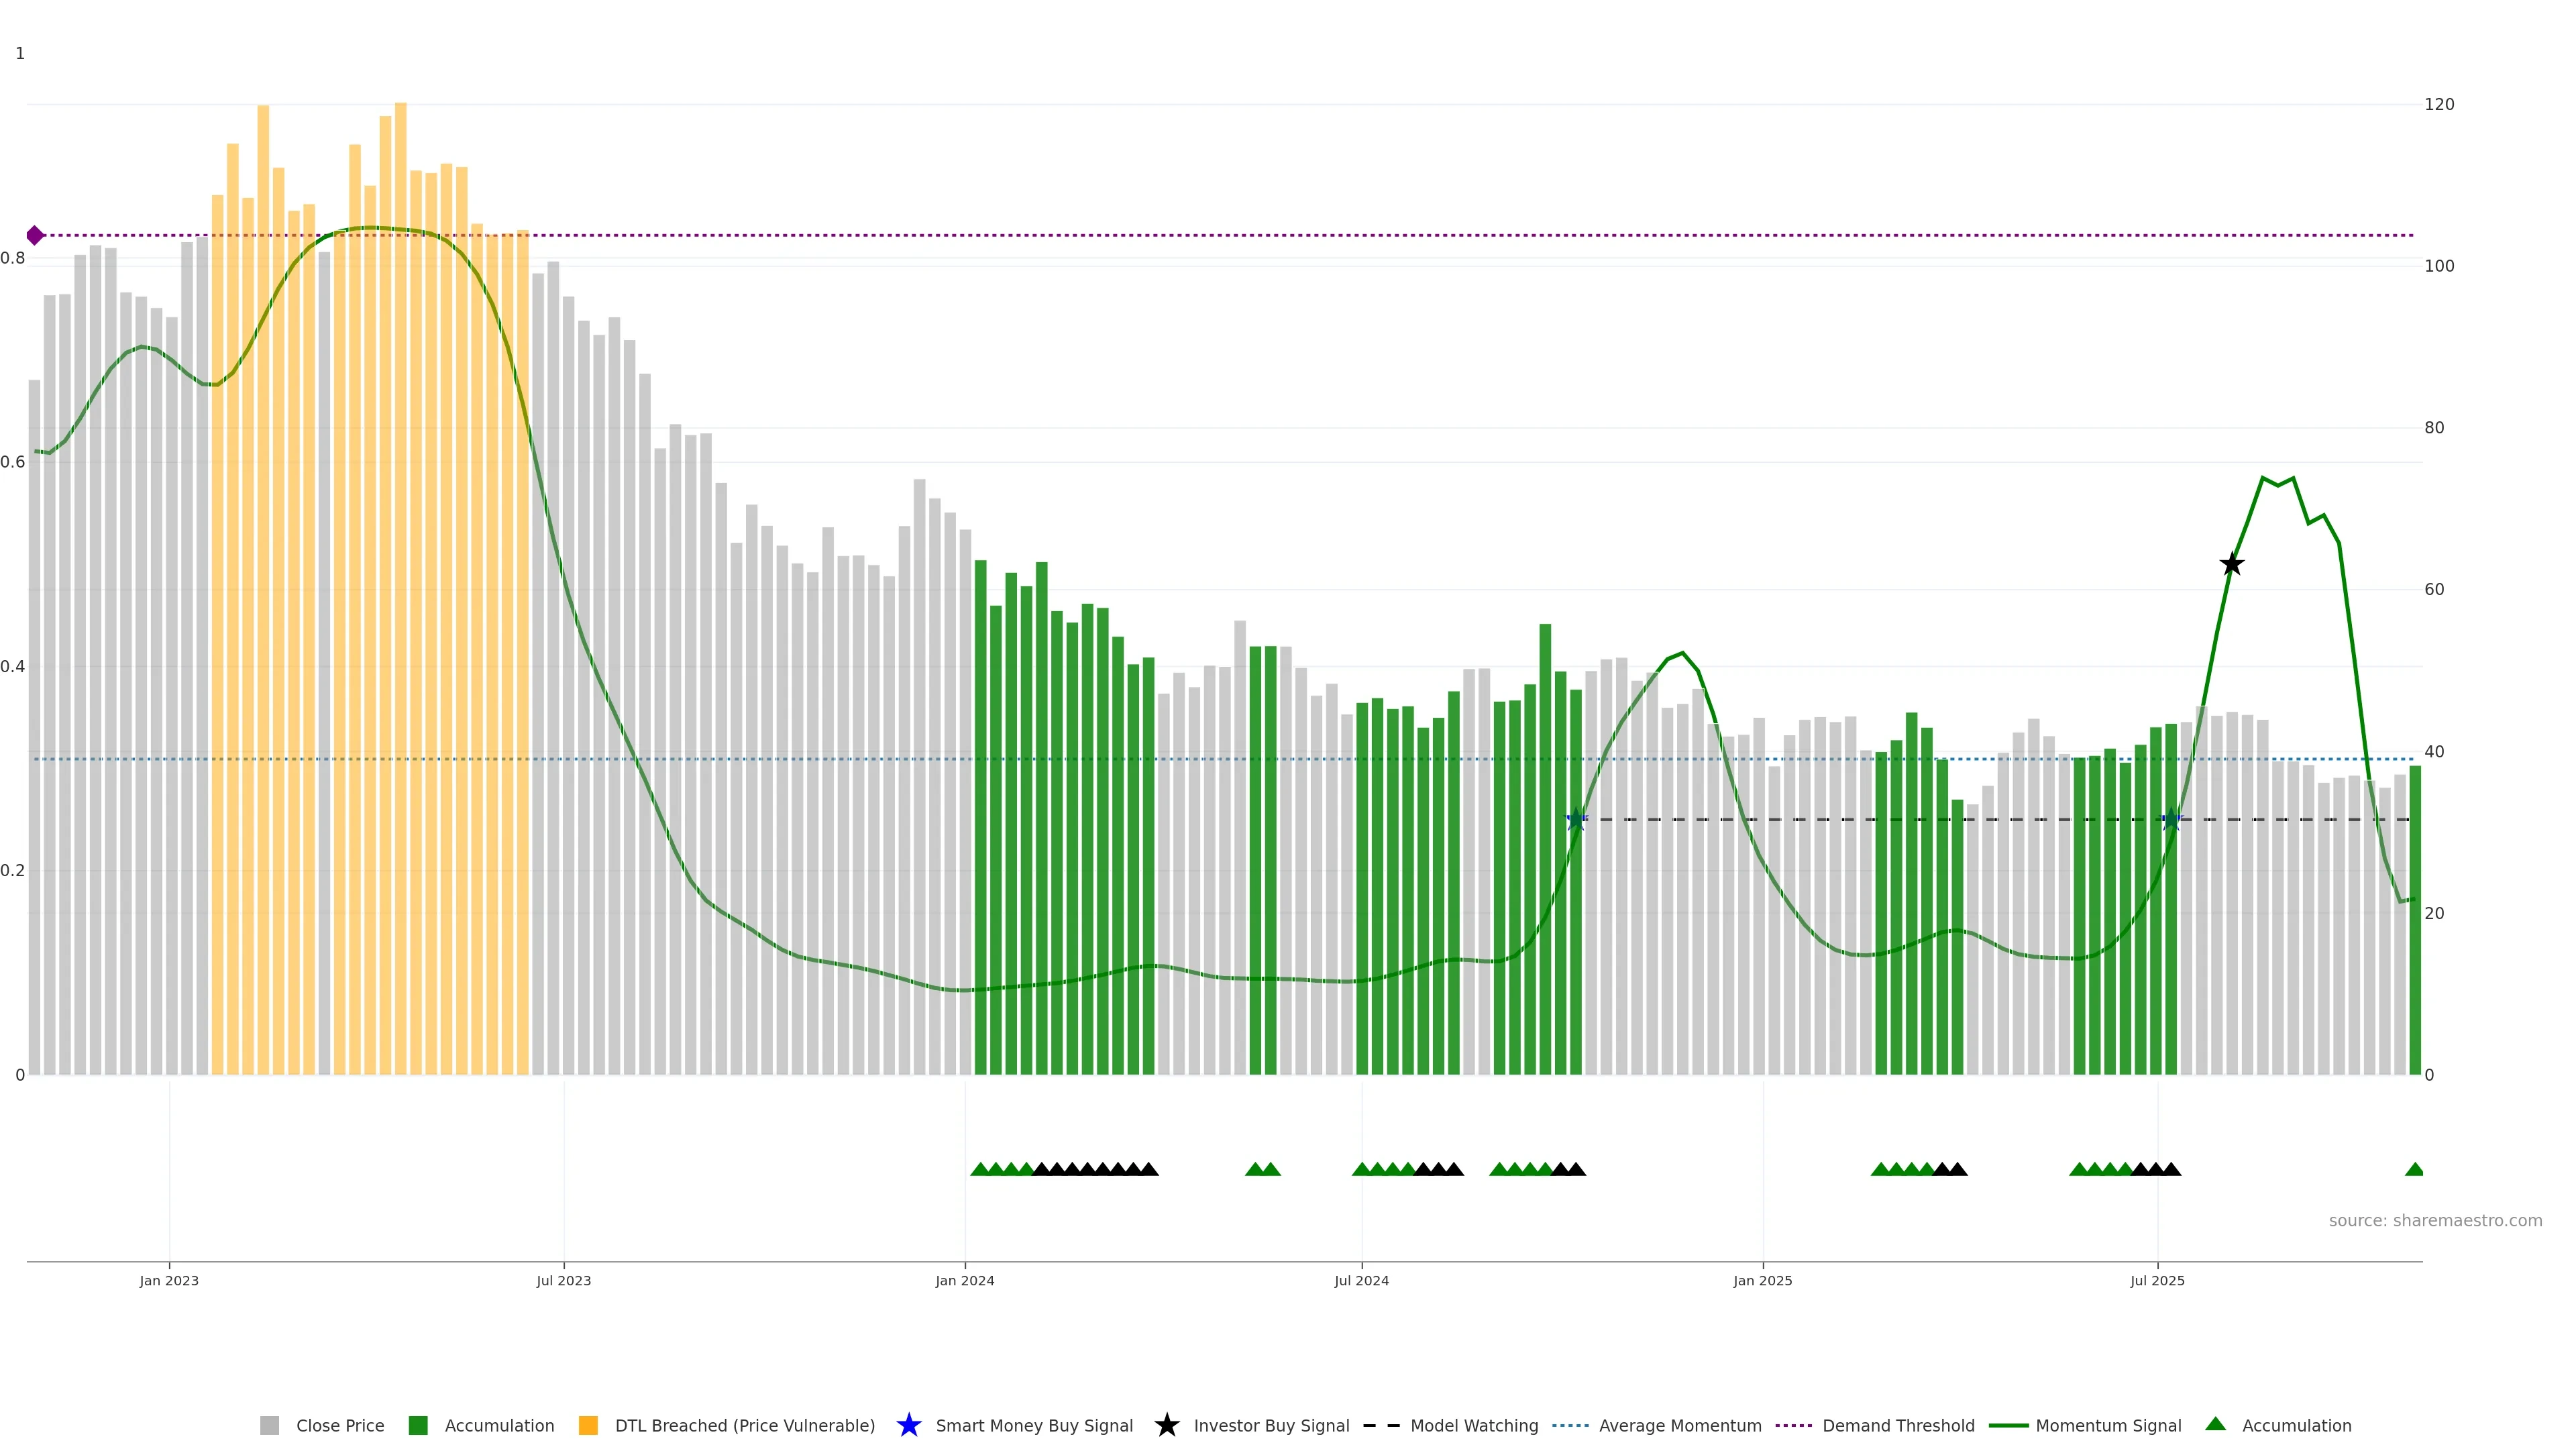Click the Jul 2024 x-axis label
This screenshot has width=2576, height=1449.
click(x=1361, y=1280)
